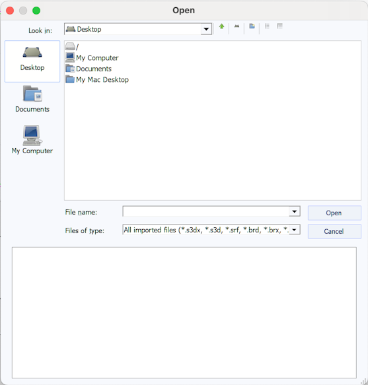This screenshot has height=385, width=368.
Task: Click the Cancel button
Action: tap(334, 231)
